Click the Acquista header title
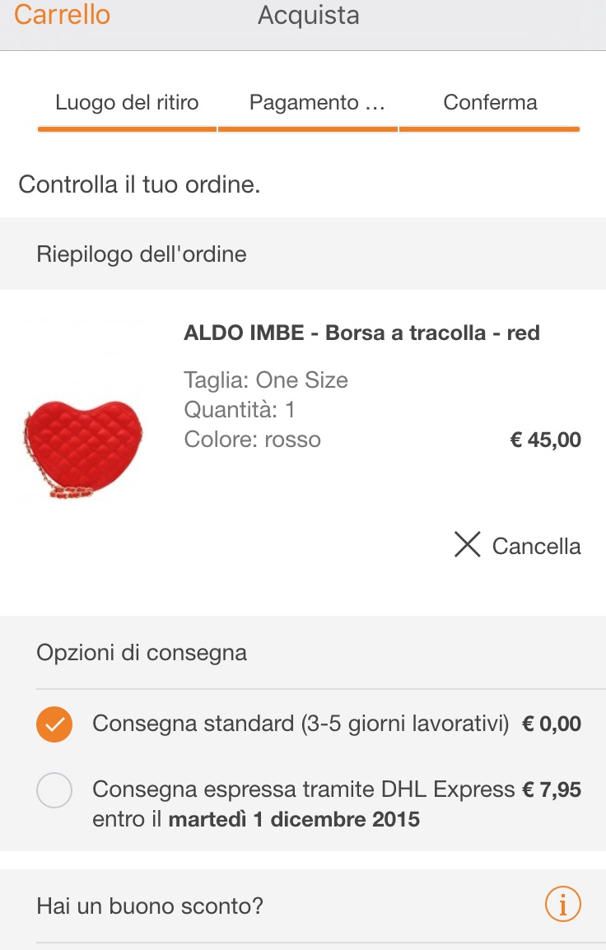The height and width of the screenshot is (950, 606). click(x=309, y=15)
